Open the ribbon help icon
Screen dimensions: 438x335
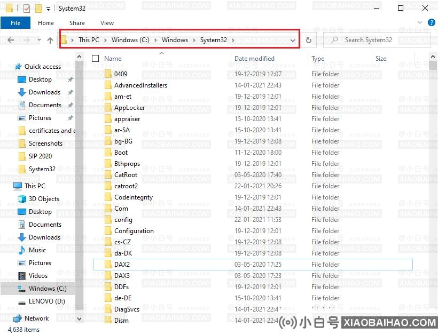[x=432, y=22]
